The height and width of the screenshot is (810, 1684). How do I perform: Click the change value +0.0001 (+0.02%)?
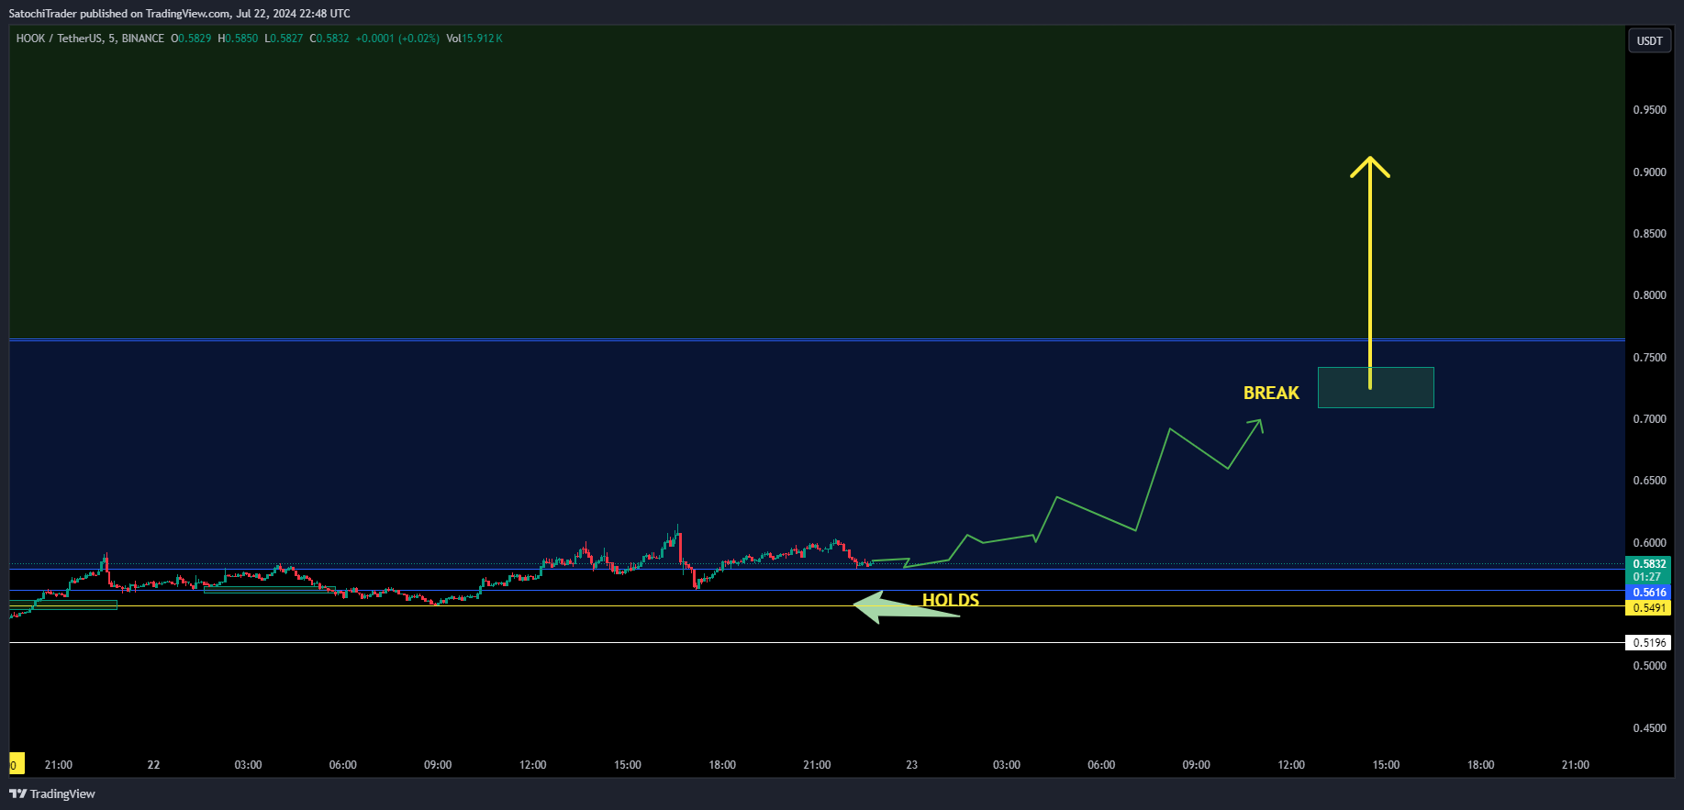pos(397,39)
